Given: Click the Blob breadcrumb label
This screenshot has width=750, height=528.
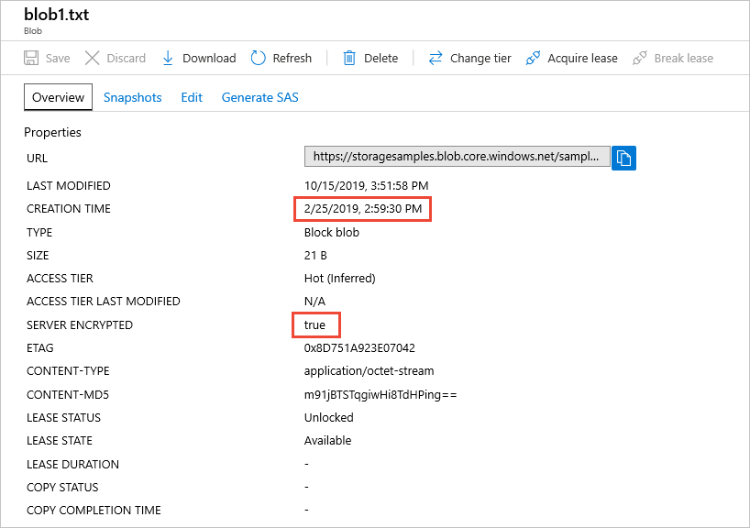Looking at the screenshot, I should 32,31.
